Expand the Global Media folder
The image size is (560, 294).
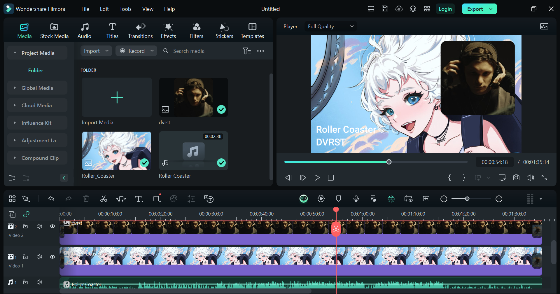coord(37,88)
